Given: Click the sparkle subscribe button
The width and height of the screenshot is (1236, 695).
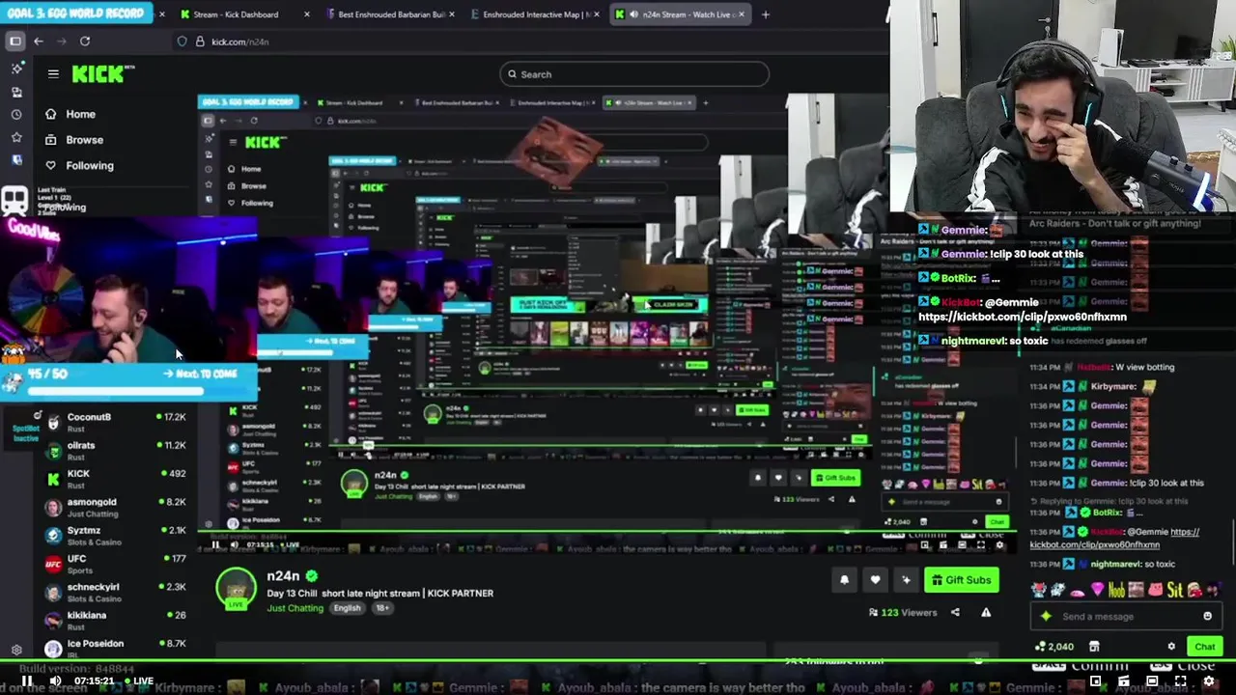Looking at the screenshot, I should pyautogui.click(x=906, y=580).
